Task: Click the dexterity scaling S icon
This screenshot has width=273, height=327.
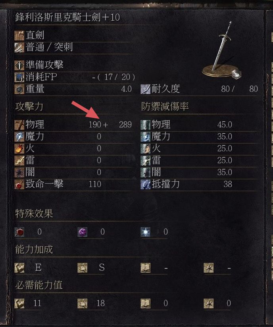Action: click(83, 268)
